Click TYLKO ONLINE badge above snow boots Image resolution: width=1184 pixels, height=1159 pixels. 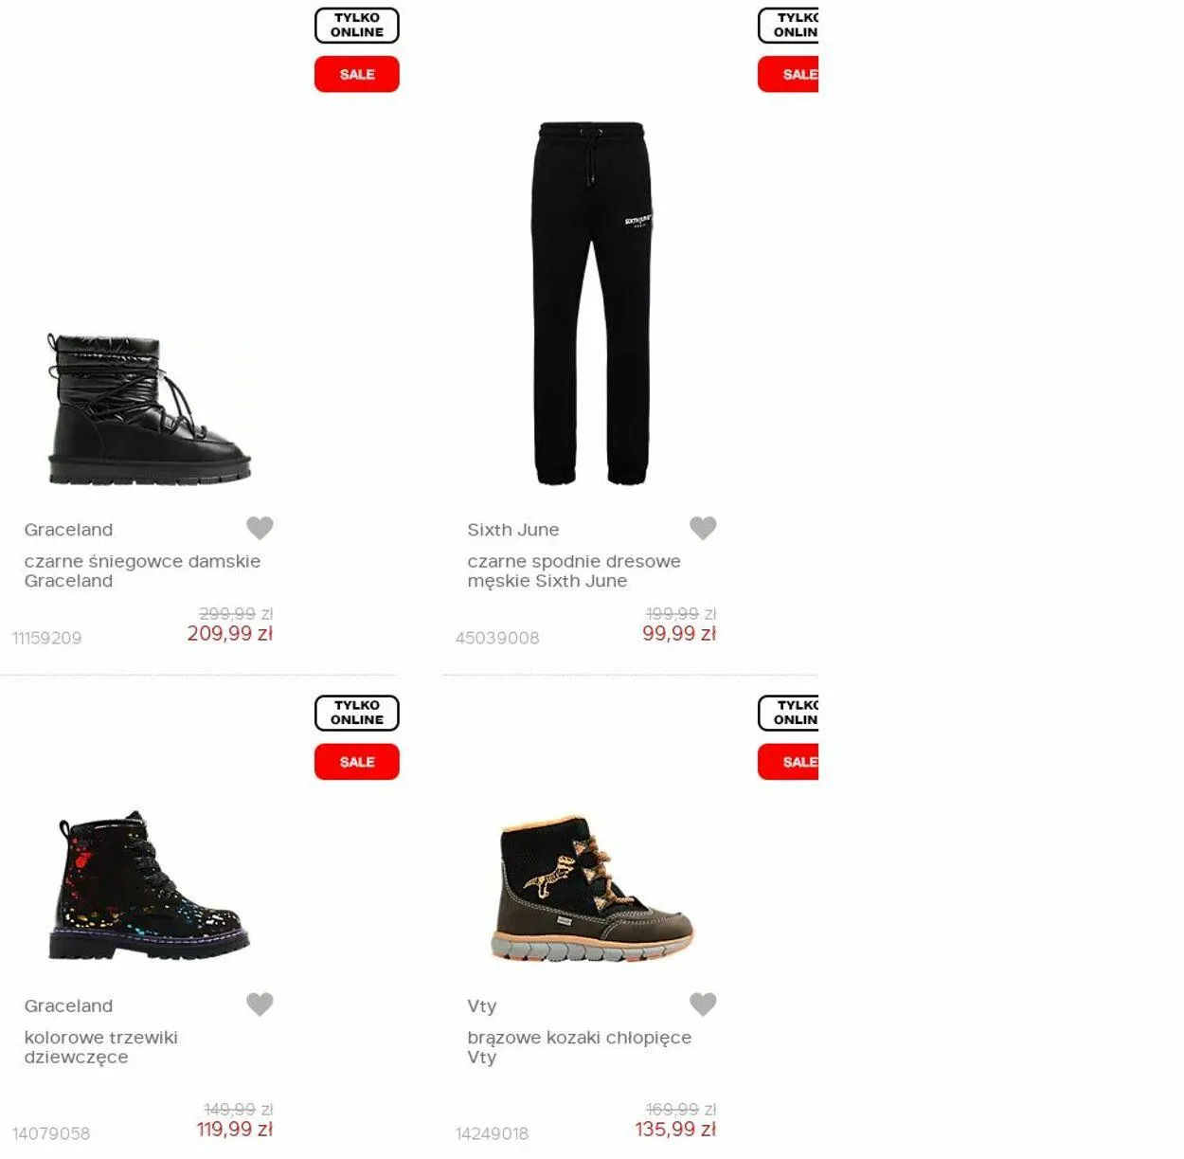(357, 26)
